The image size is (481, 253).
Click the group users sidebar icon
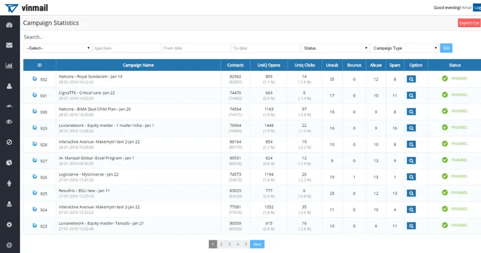click(9, 204)
